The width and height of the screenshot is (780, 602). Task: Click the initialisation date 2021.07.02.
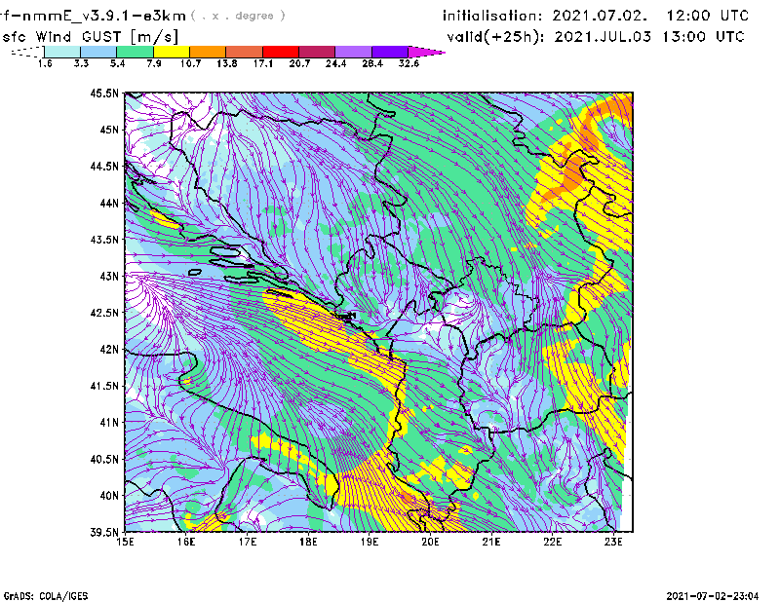600,16
